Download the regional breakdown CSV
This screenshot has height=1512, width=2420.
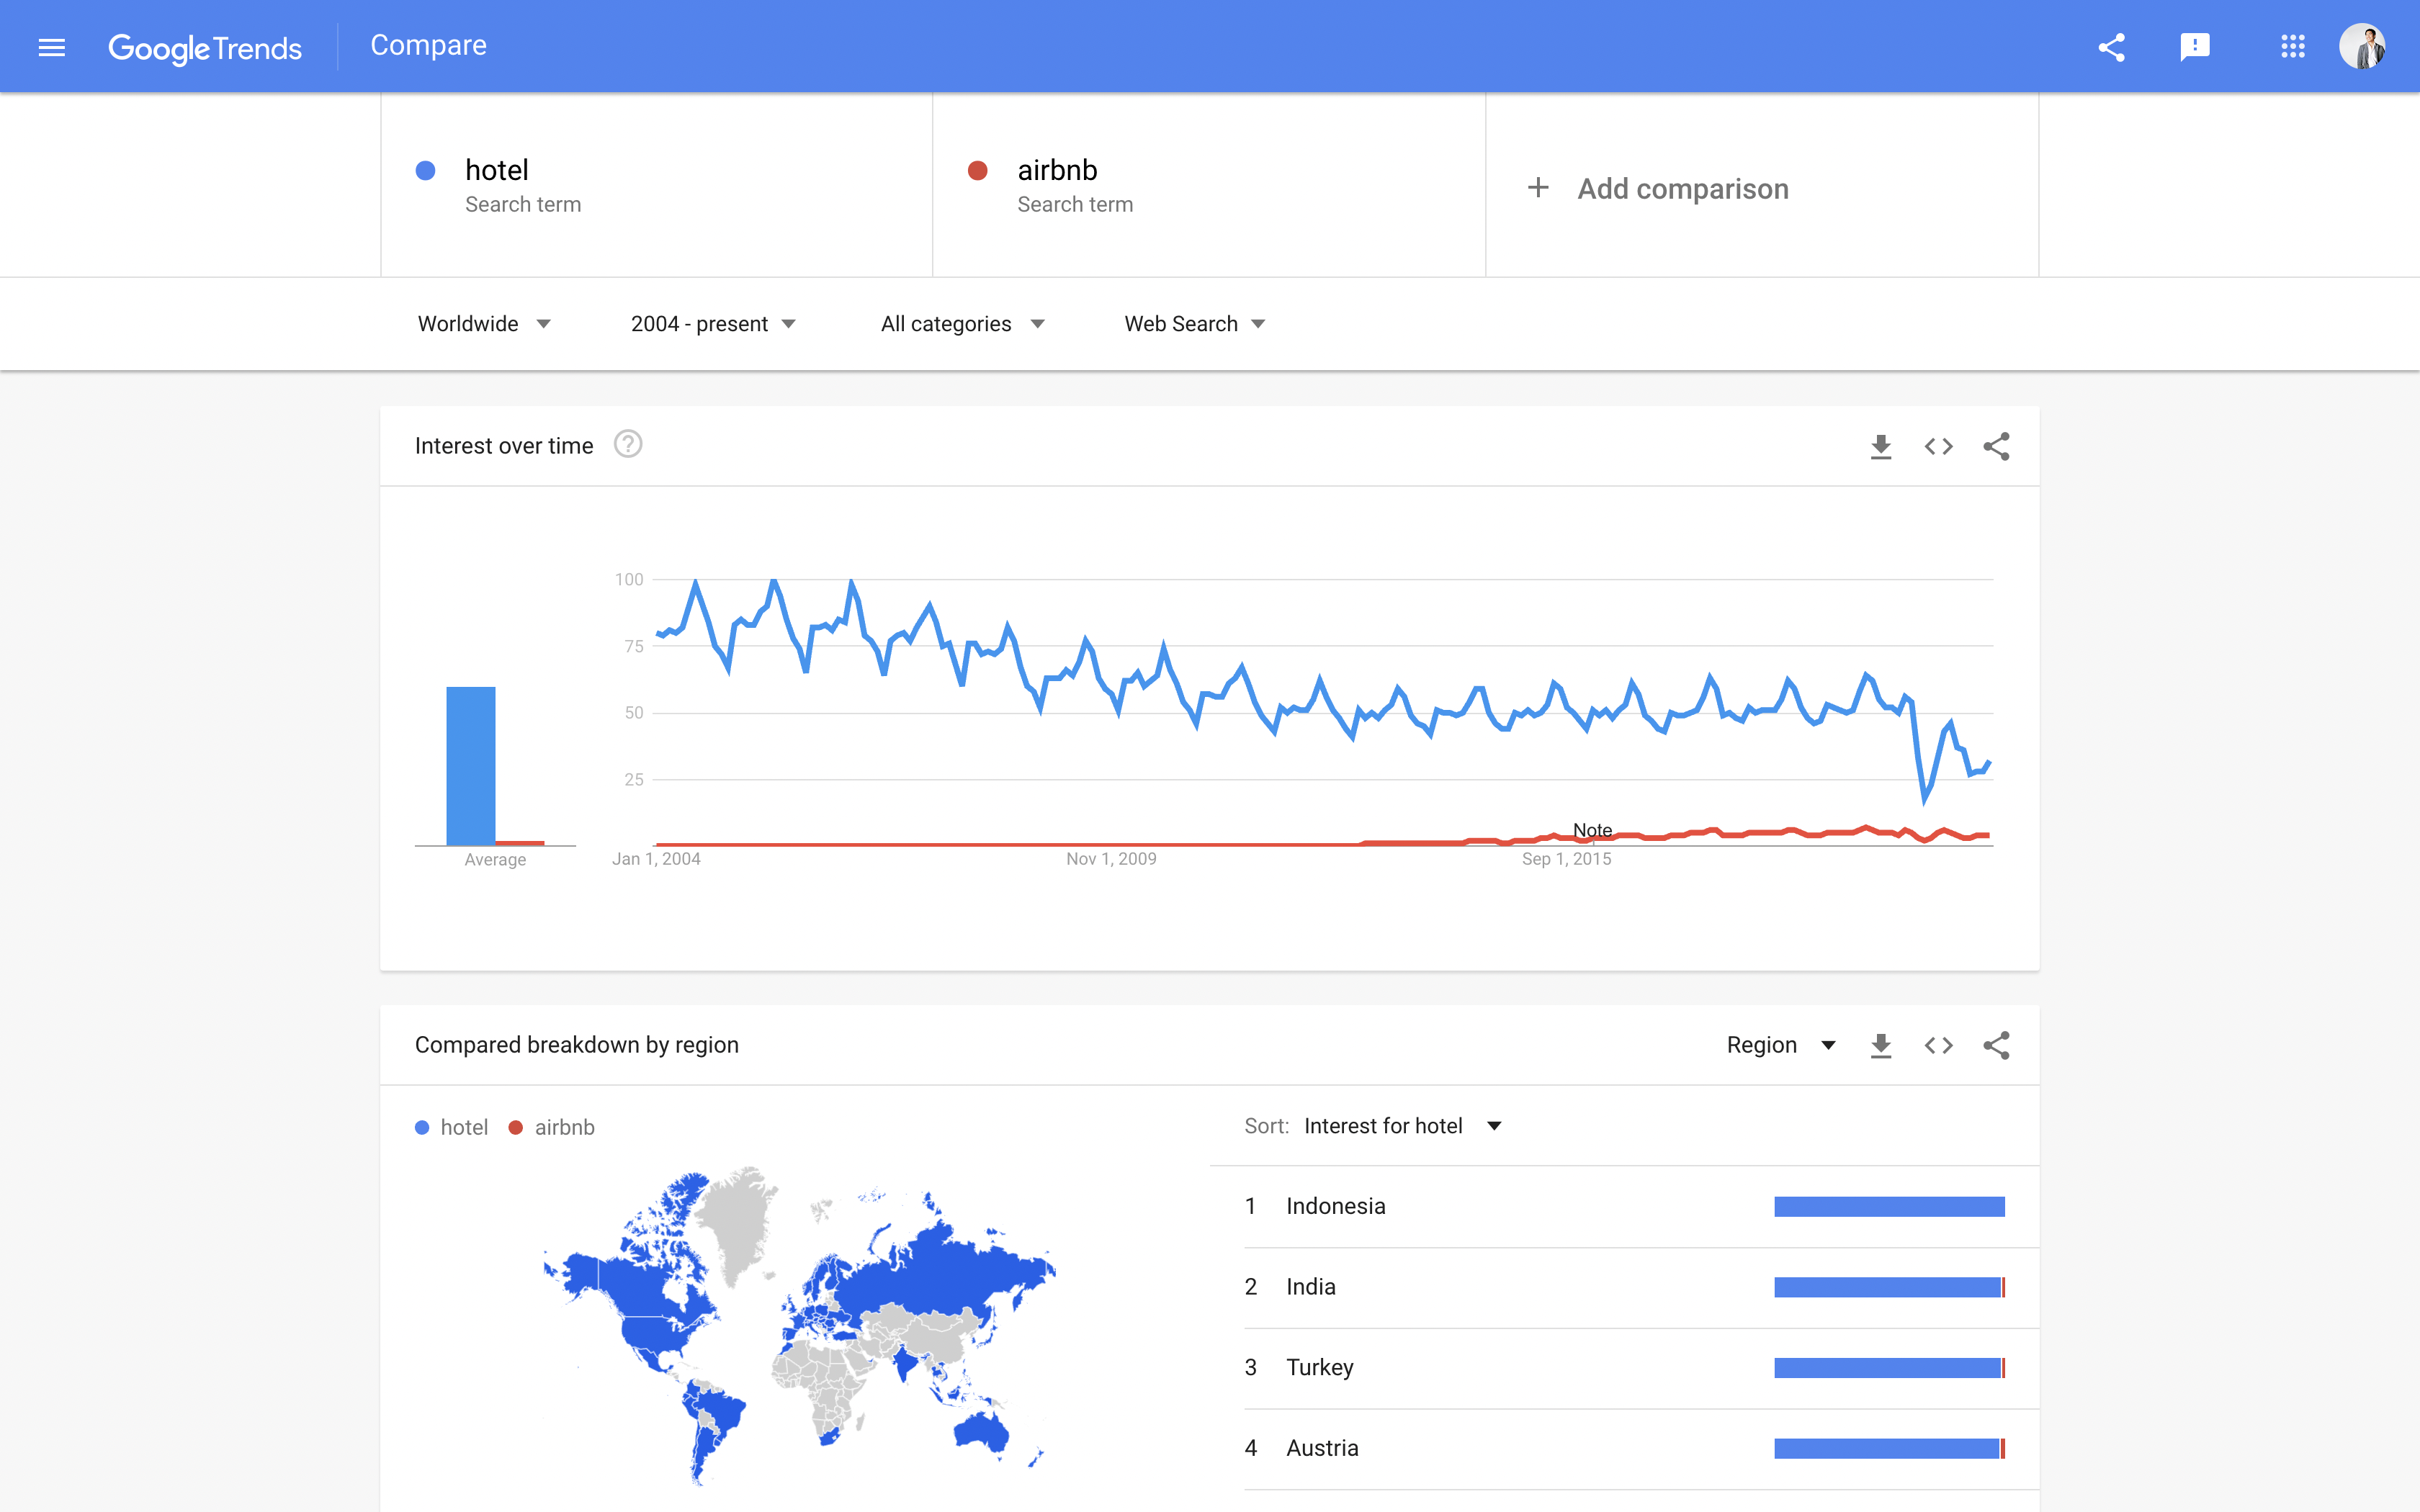pyautogui.click(x=1881, y=1045)
